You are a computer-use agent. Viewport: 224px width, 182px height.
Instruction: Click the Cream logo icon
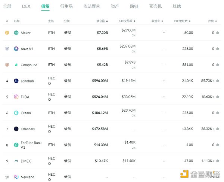(x=16, y=113)
